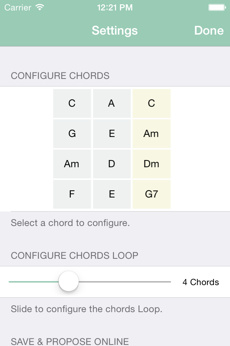Adjust the chords loop slider
The width and height of the screenshot is (230, 346).
coord(69,281)
